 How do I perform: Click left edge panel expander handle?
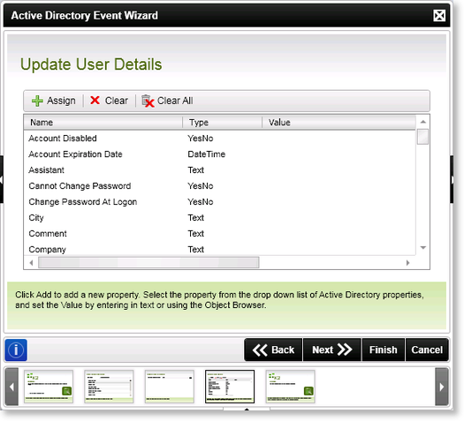pyautogui.click(x=2, y=179)
